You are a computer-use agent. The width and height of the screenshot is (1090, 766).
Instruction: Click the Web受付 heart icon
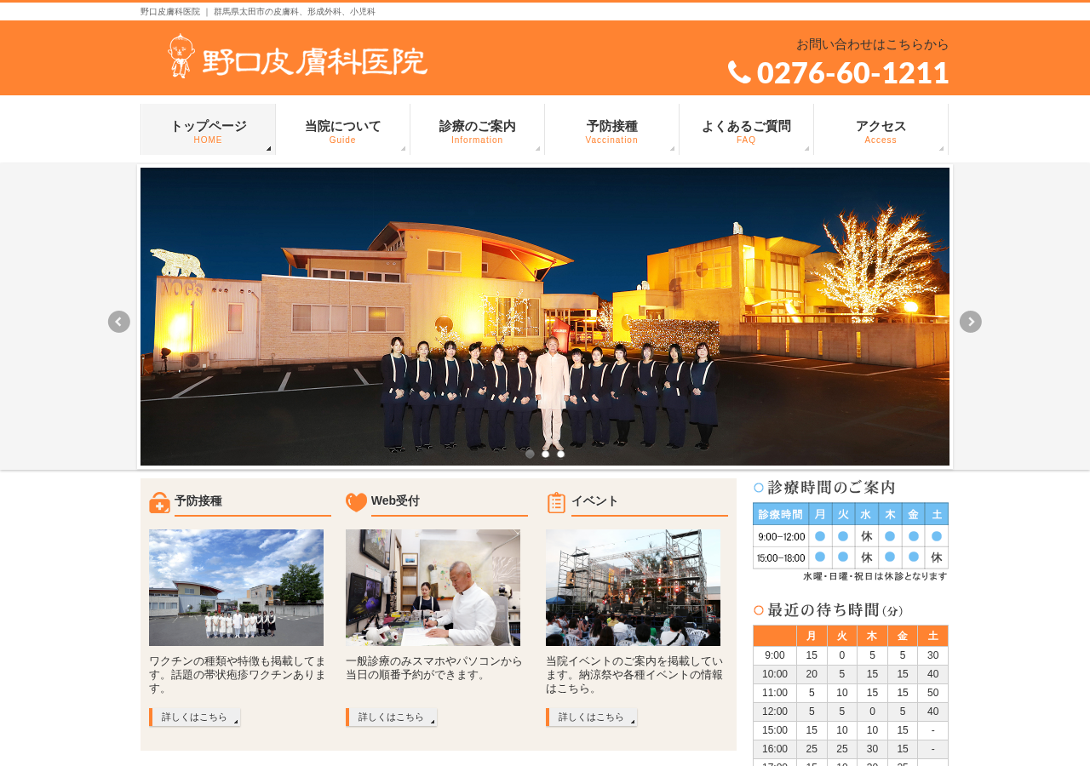click(356, 503)
